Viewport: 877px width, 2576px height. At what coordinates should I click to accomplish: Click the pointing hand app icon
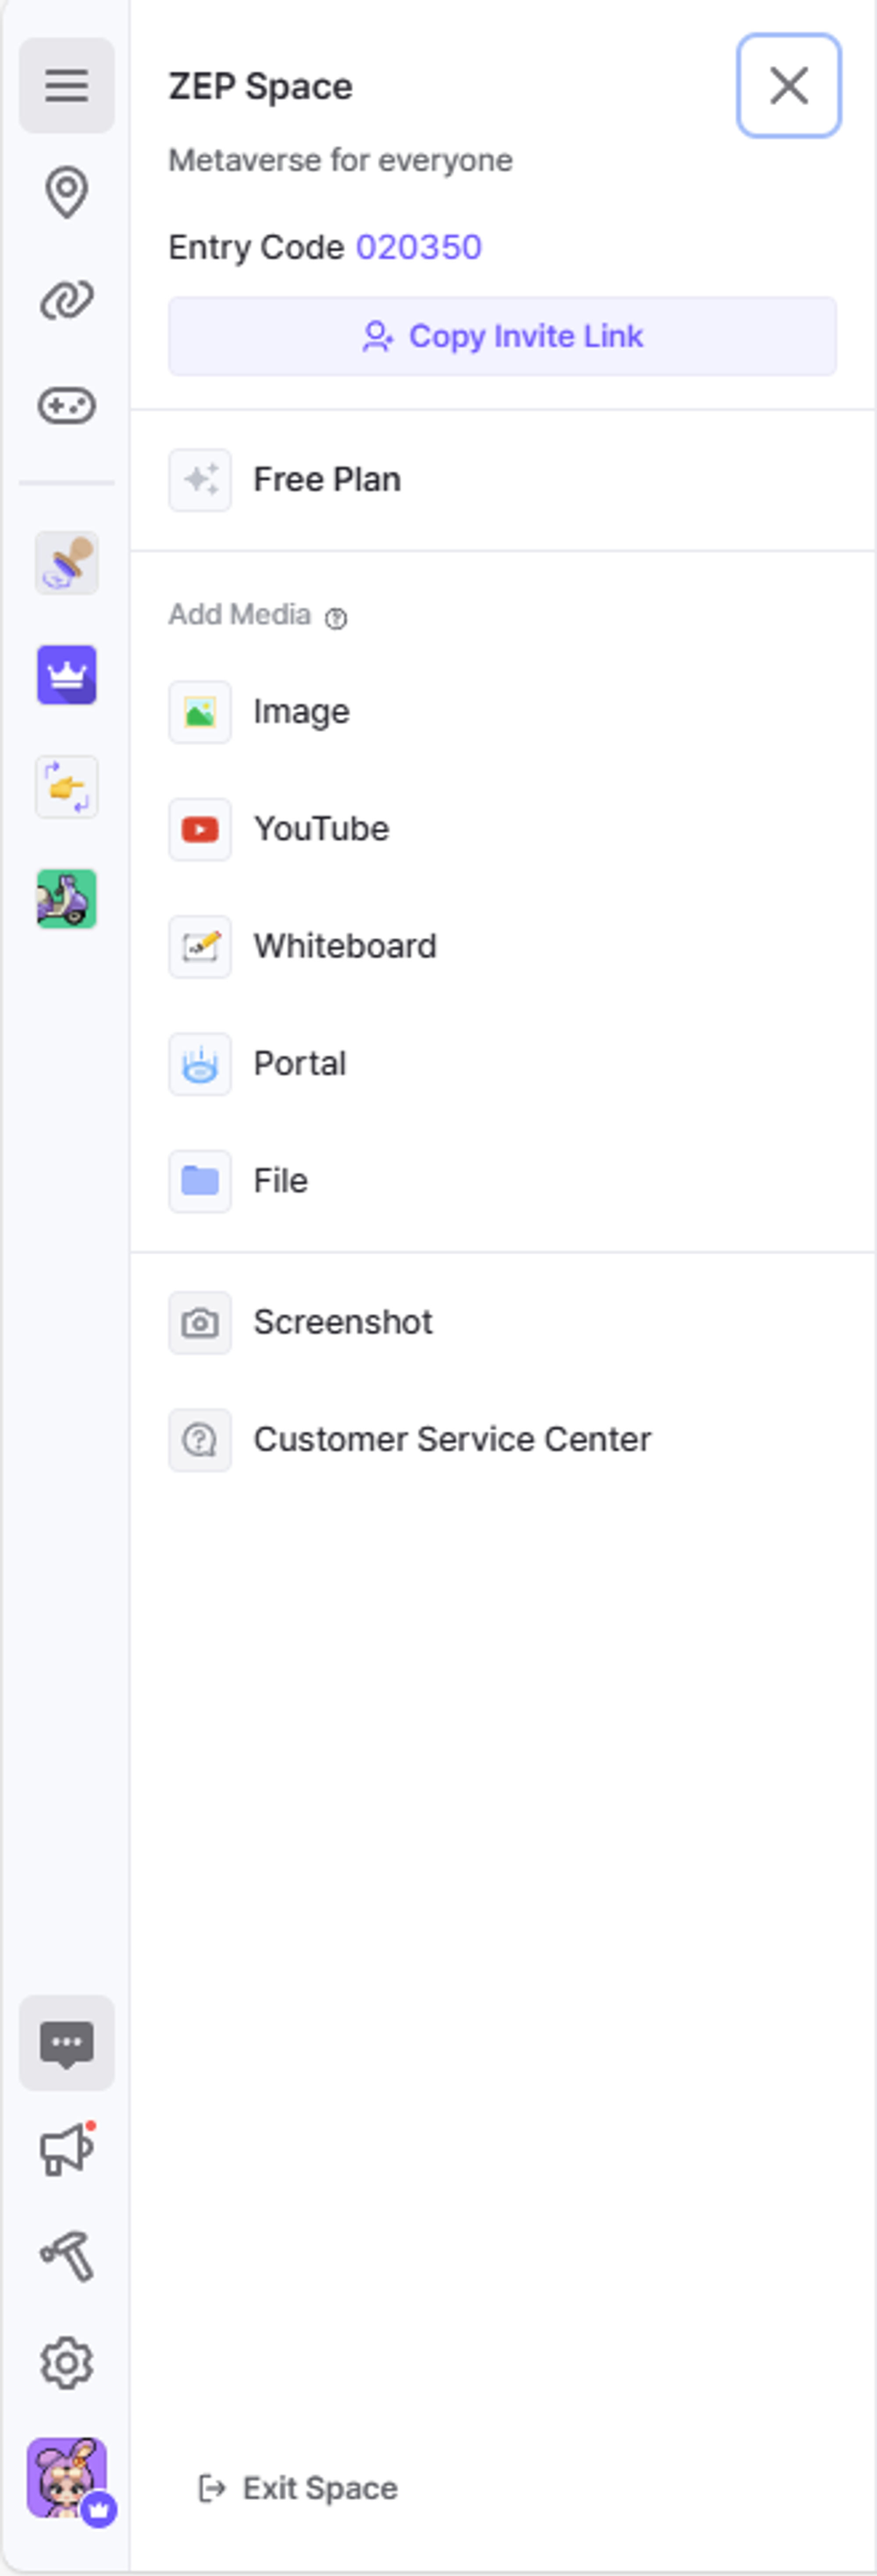pyautogui.click(x=66, y=787)
